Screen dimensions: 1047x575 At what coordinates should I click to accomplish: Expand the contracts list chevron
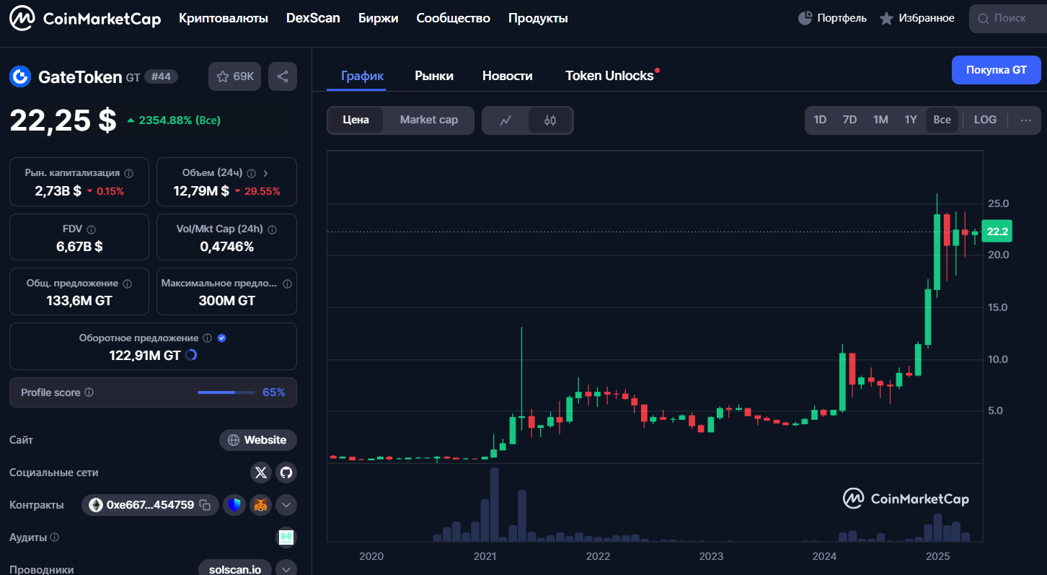pos(286,505)
